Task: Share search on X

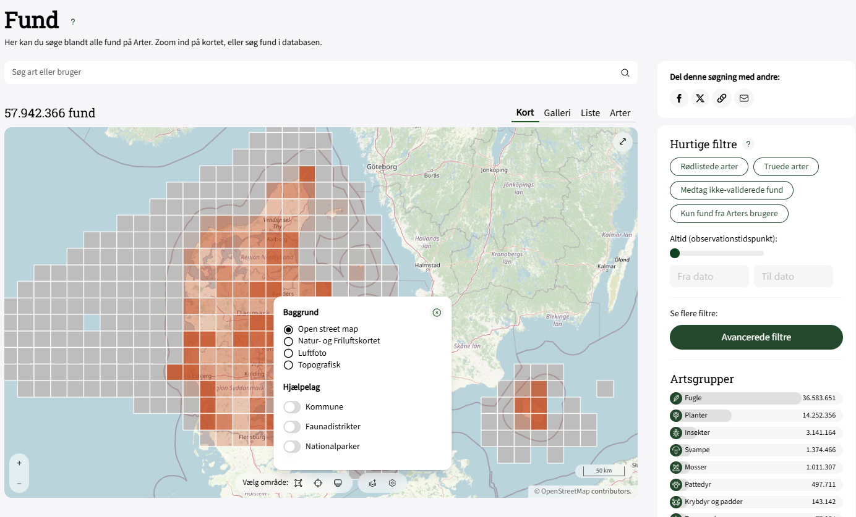Action: tap(700, 98)
